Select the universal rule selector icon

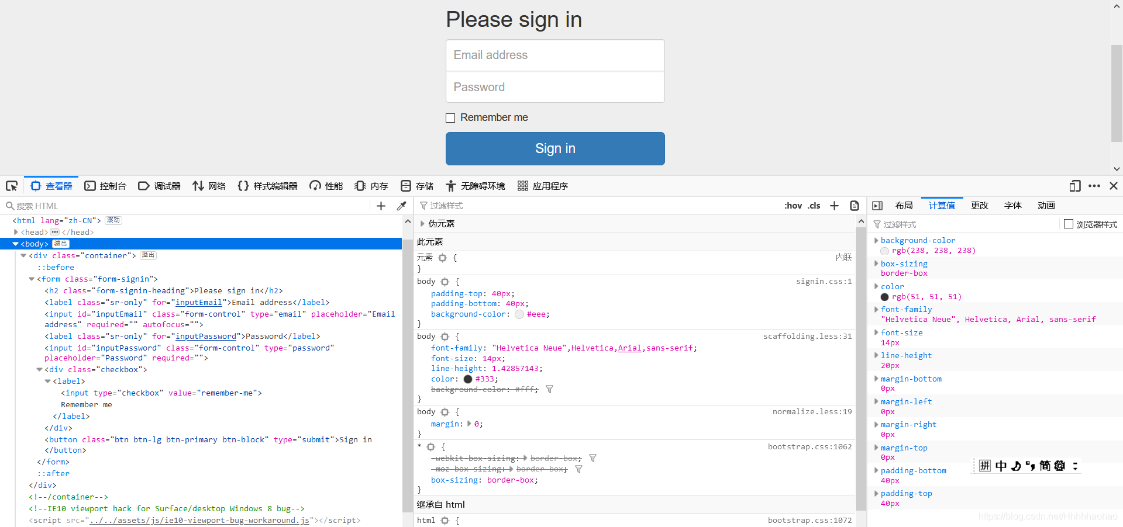pyautogui.click(x=431, y=447)
